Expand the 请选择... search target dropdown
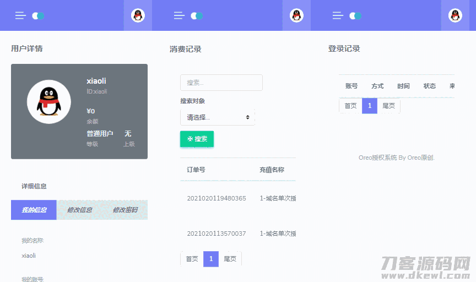 click(218, 117)
